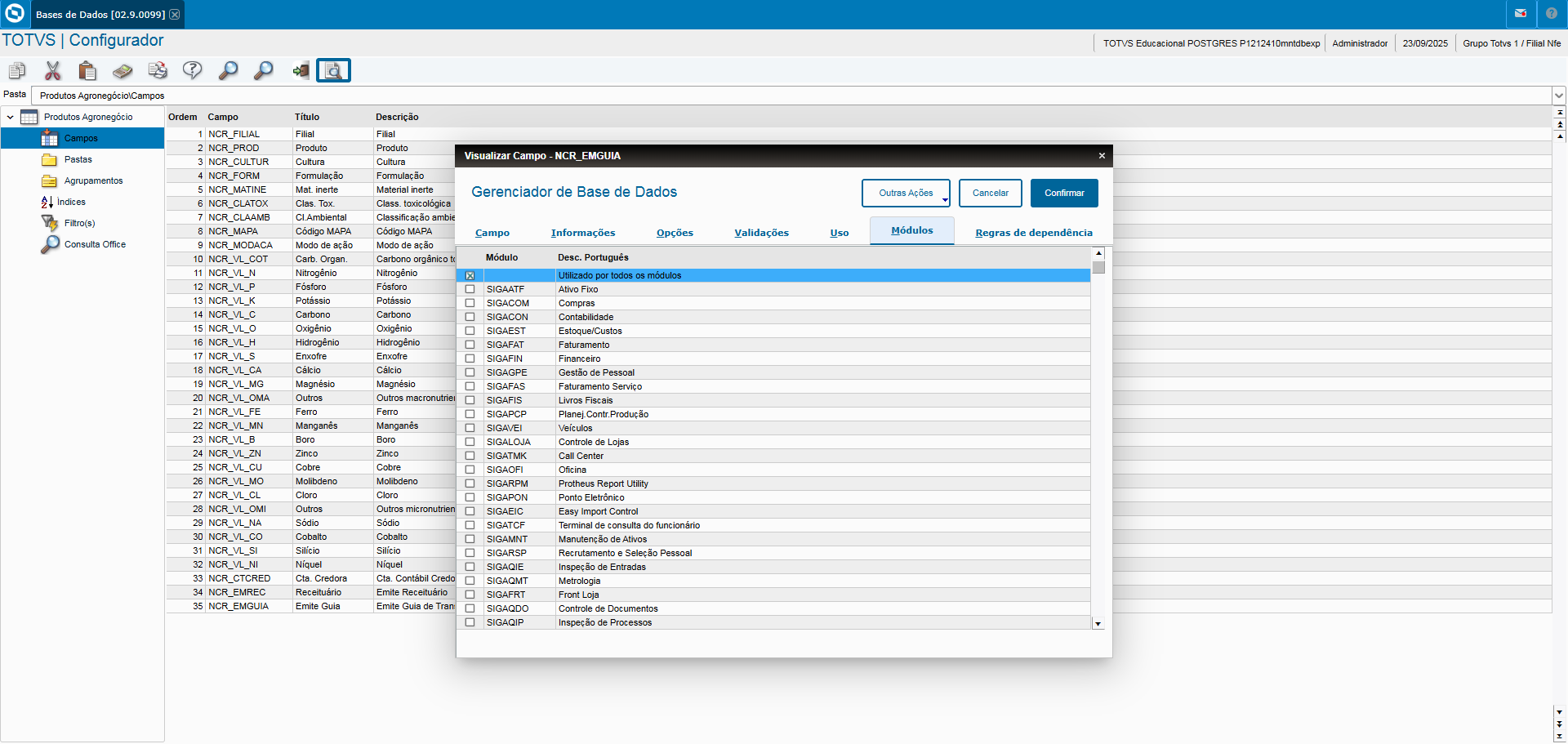
Task: Click the Administrador user label
Action: 1360,43
